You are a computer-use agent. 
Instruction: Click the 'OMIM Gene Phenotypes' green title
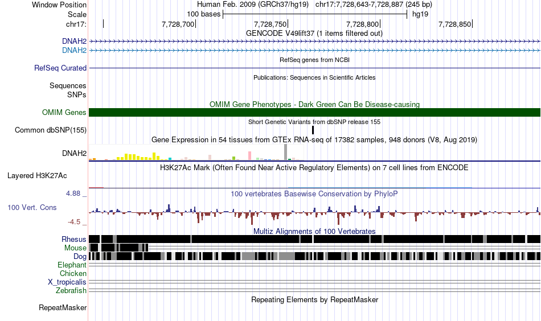click(315, 105)
